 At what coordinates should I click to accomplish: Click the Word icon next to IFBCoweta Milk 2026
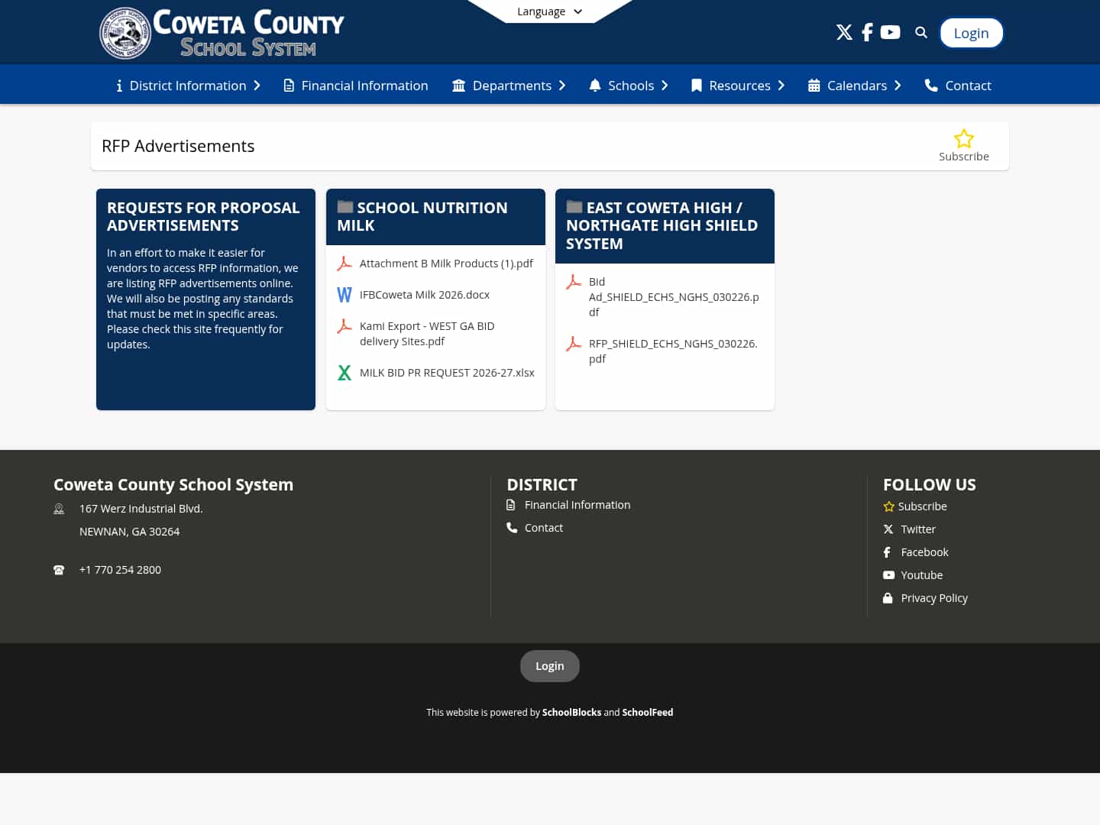(345, 294)
